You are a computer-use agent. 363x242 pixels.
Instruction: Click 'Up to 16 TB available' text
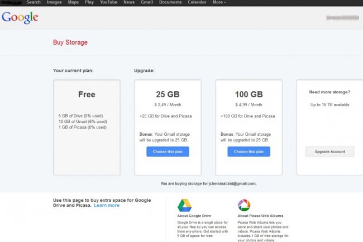pos(329,105)
